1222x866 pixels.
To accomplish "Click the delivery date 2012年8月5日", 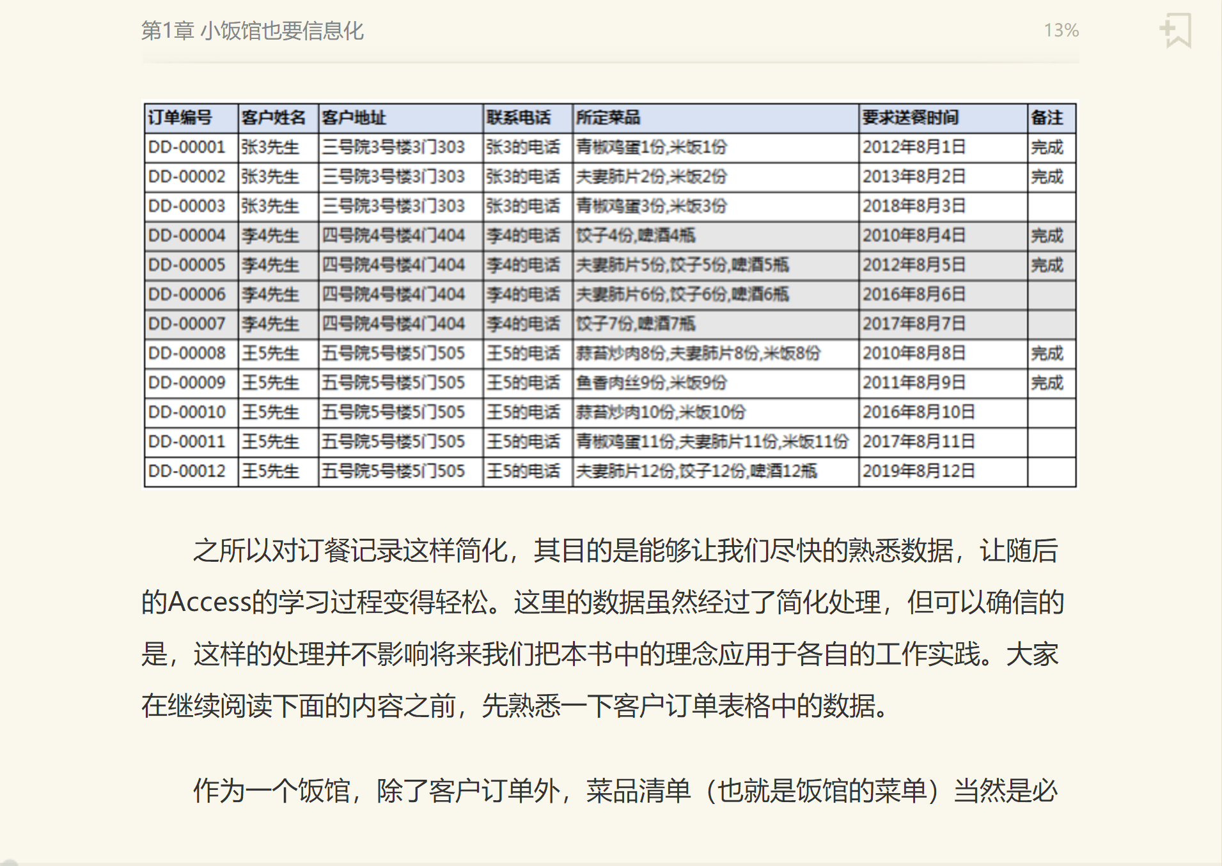I will click(x=914, y=265).
